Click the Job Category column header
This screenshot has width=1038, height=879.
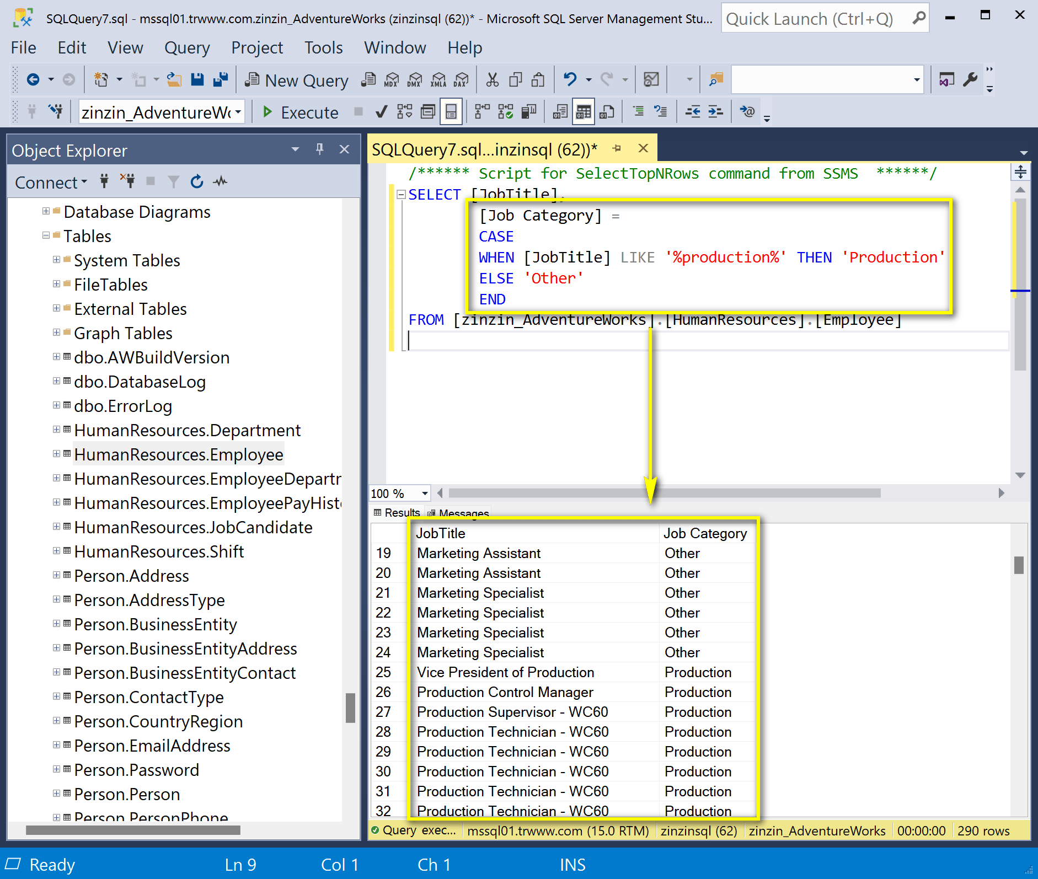pyautogui.click(x=705, y=533)
